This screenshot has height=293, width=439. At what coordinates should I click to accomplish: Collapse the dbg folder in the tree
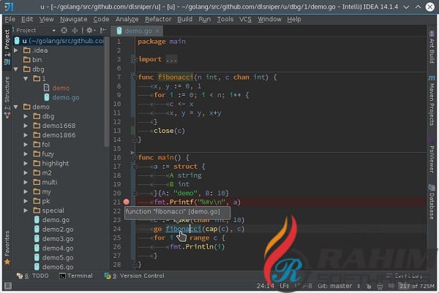coord(17,69)
